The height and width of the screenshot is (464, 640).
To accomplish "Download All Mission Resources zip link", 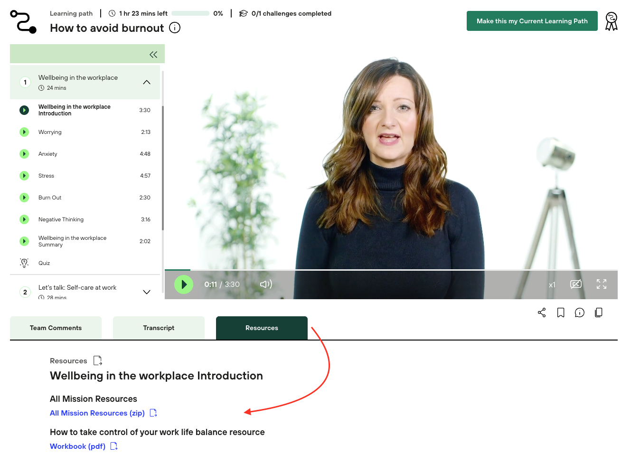I will pos(97,413).
